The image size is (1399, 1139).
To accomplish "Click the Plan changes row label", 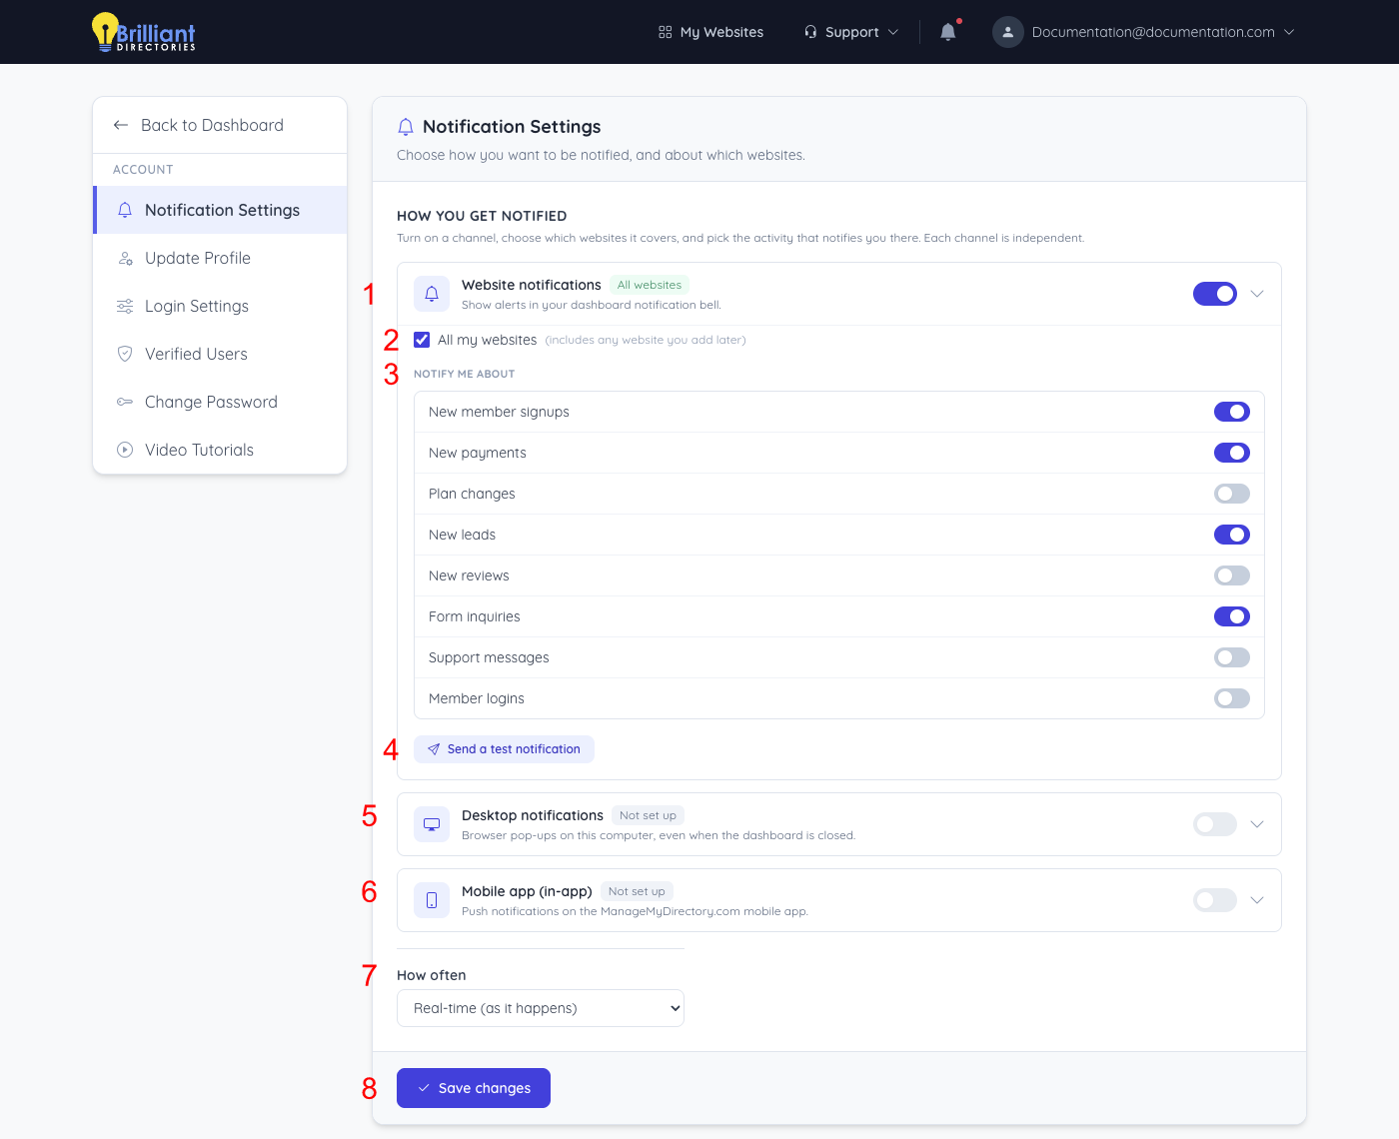I will [x=472, y=494].
